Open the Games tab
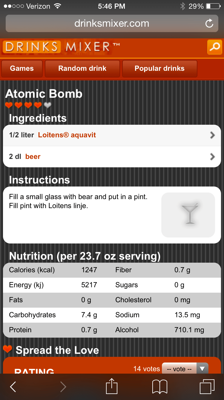The width and height of the screenshot is (224, 400). click(22, 68)
